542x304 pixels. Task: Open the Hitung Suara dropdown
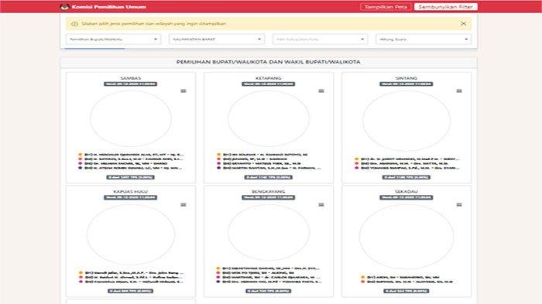[x=424, y=39]
